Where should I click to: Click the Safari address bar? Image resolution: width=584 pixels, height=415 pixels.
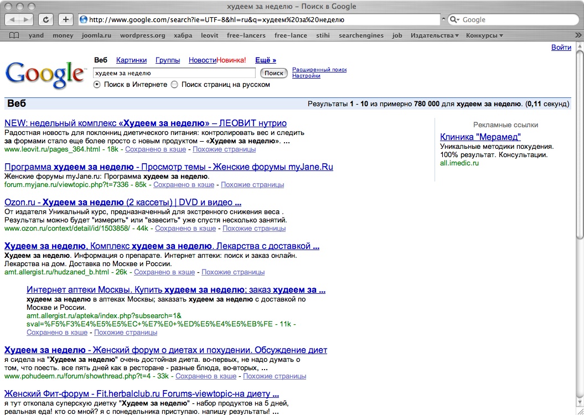(x=259, y=20)
